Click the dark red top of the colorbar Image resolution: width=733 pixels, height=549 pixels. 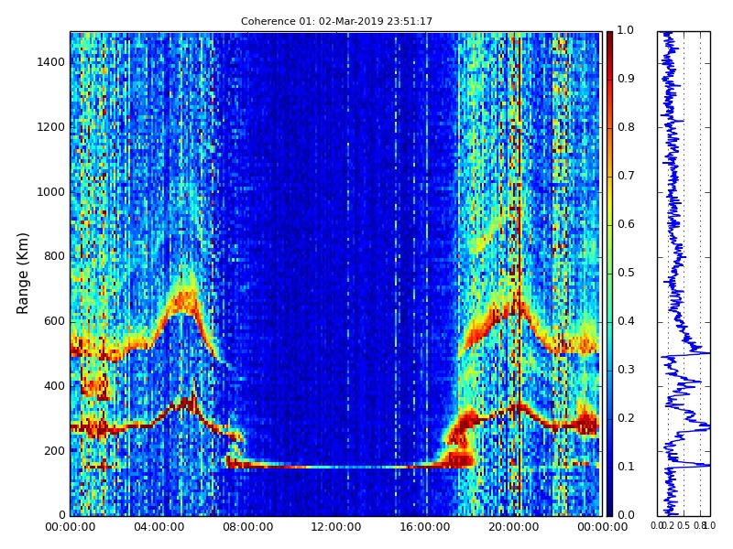click(609, 39)
